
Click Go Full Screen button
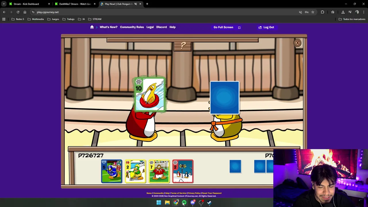click(x=227, y=27)
